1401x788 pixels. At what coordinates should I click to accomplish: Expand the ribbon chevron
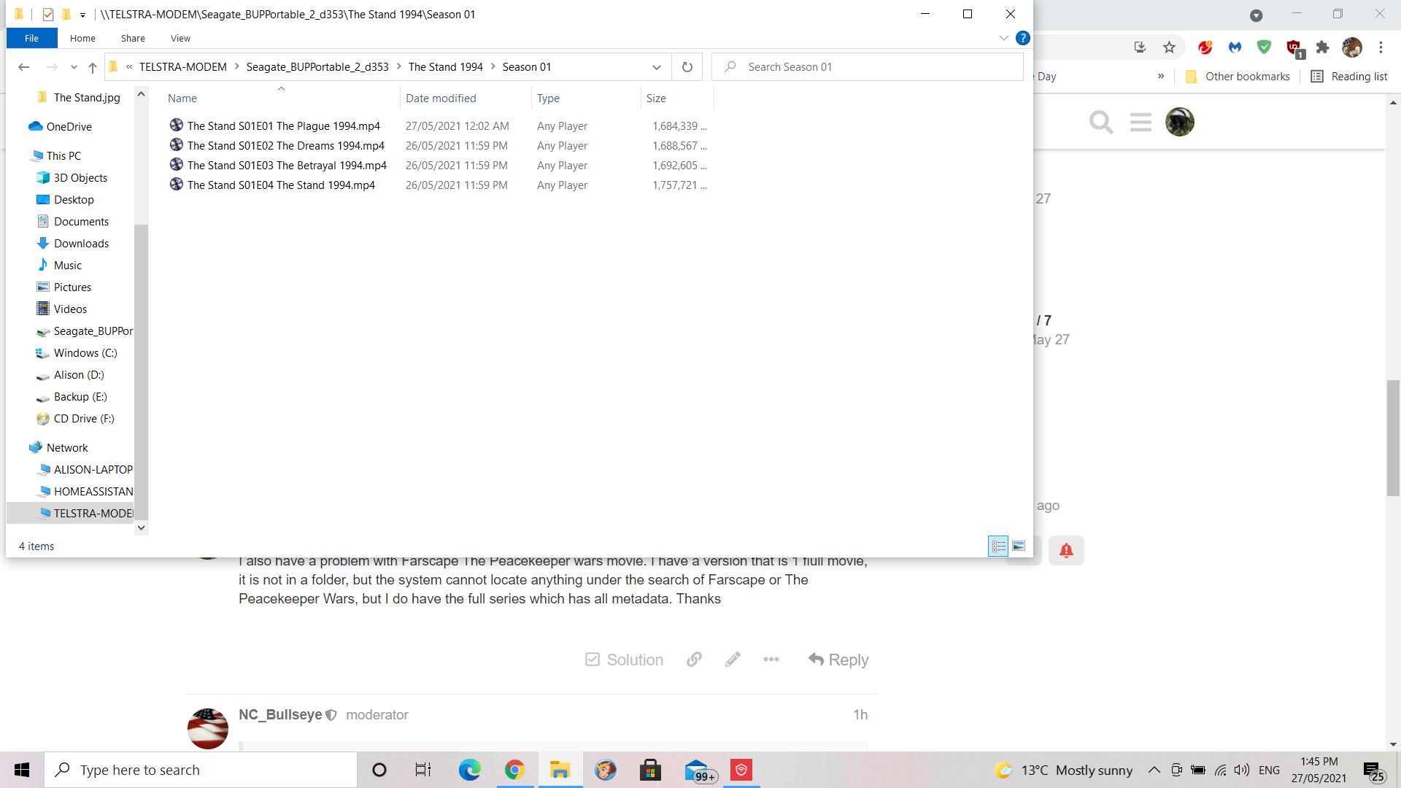tap(1003, 38)
